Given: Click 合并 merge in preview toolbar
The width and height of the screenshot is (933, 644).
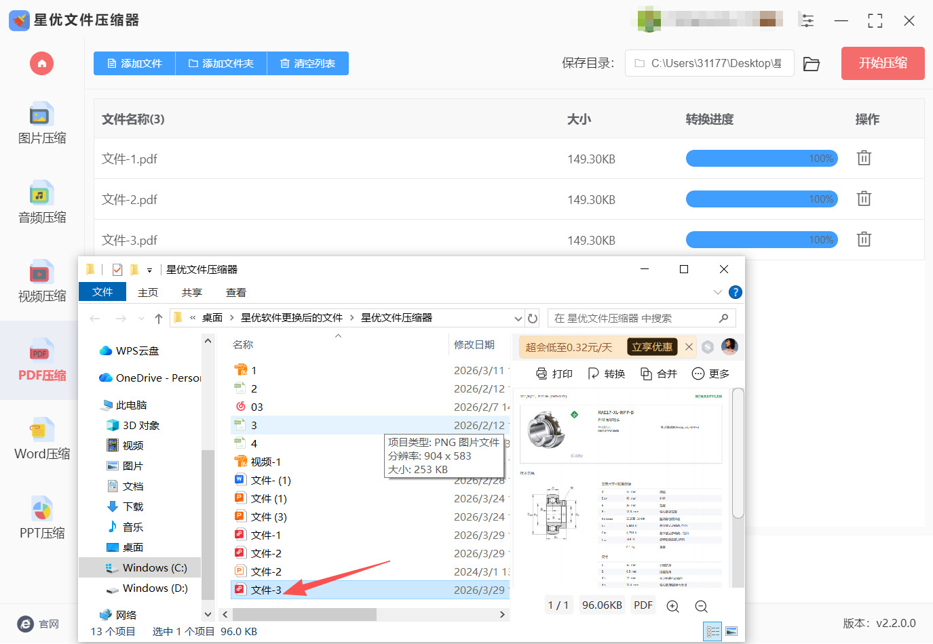Looking at the screenshot, I should pos(659,374).
